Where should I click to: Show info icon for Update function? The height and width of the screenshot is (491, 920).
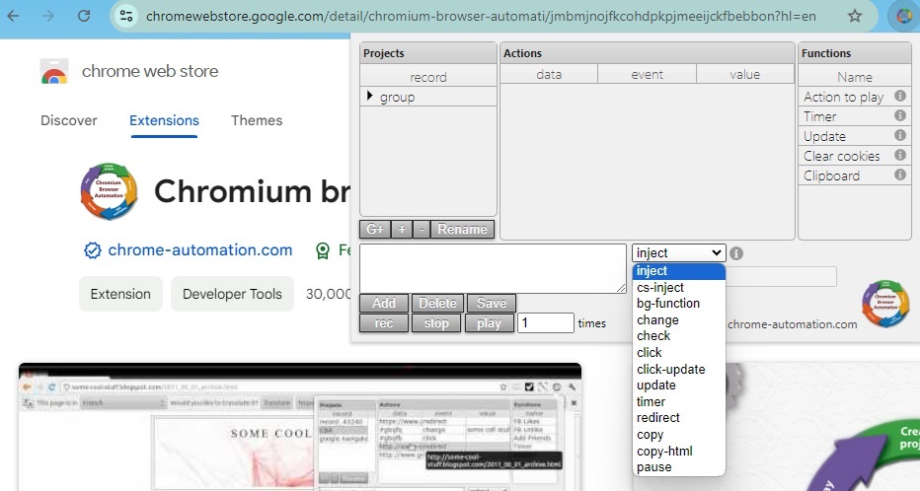899,135
